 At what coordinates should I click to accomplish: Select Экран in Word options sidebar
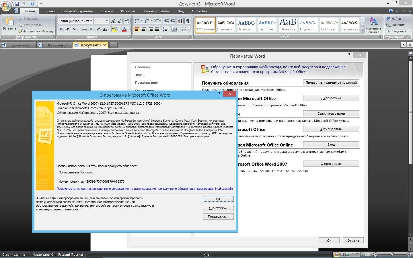click(x=140, y=75)
